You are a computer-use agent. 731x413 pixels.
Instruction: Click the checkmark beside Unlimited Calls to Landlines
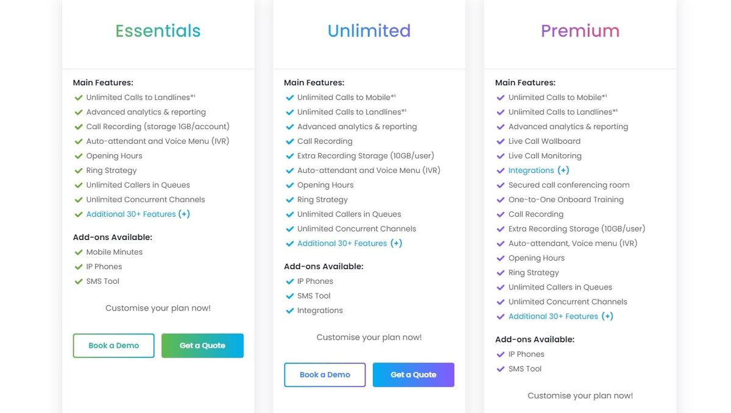tap(78, 97)
